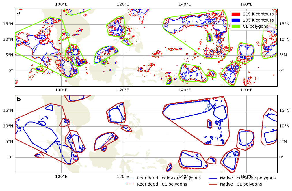Screen dimensions: 292x191
Task: Select the '219 K contours' legend label
Action: pyautogui.click(x=258, y=14)
